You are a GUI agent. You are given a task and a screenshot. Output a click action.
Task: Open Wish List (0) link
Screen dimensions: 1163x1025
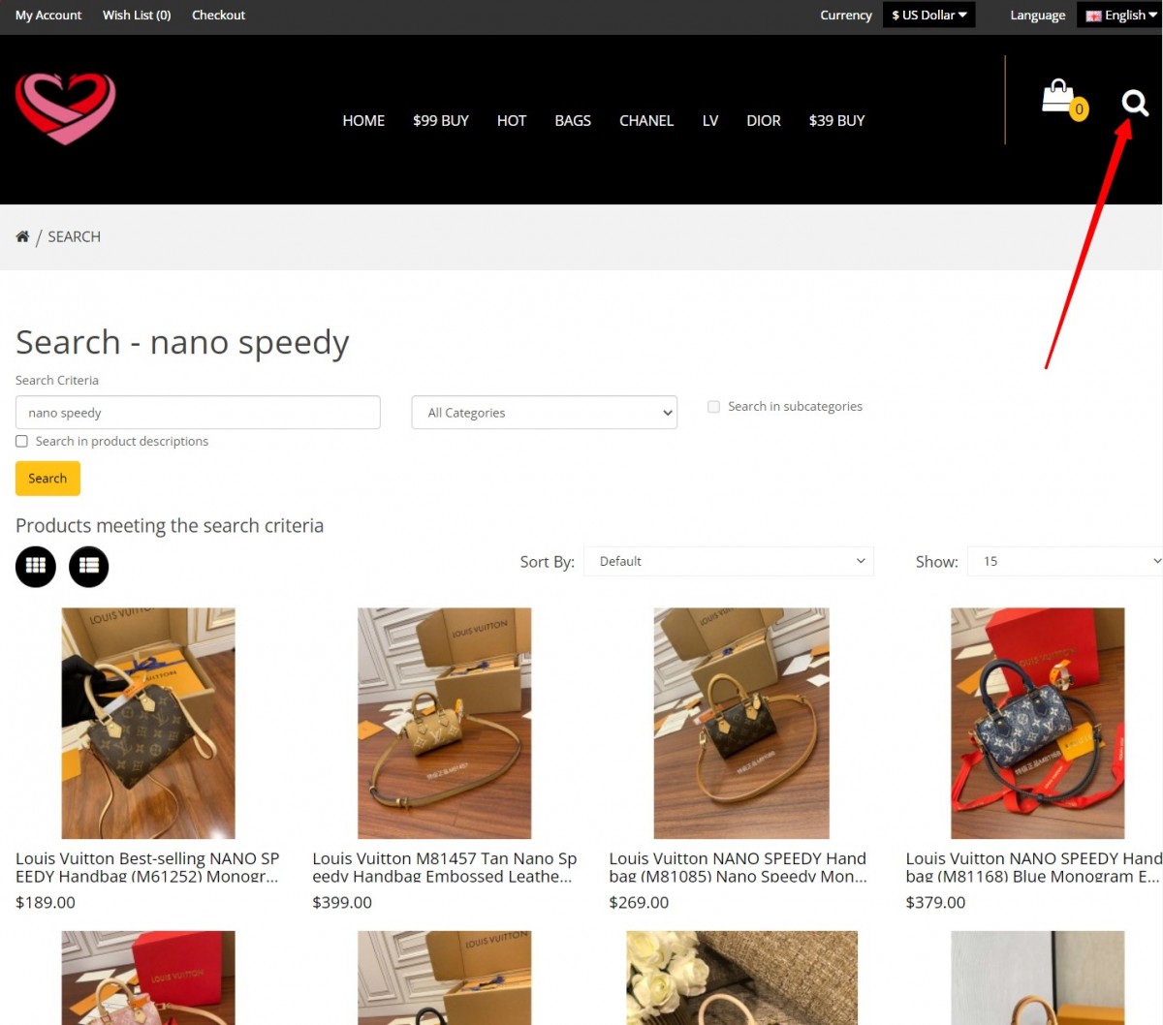point(137,15)
